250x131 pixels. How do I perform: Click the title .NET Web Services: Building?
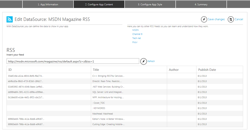coord(108,87)
